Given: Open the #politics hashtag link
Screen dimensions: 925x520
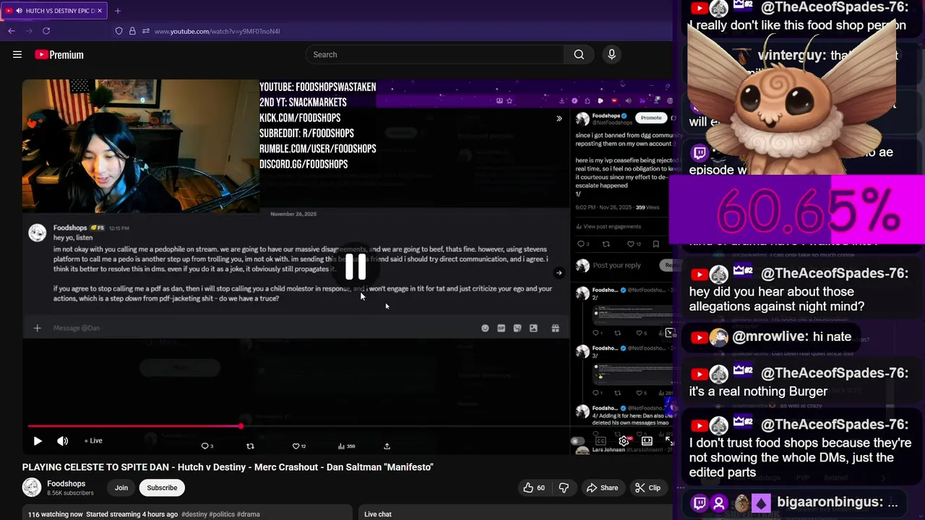Looking at the screenshot, I should pyautogui.click(x=221, y=514).
